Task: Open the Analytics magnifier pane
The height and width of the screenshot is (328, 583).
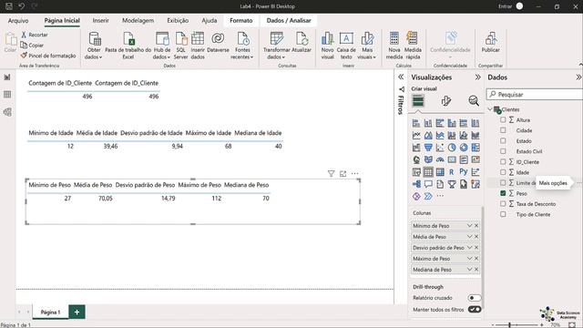Action: 474,101
